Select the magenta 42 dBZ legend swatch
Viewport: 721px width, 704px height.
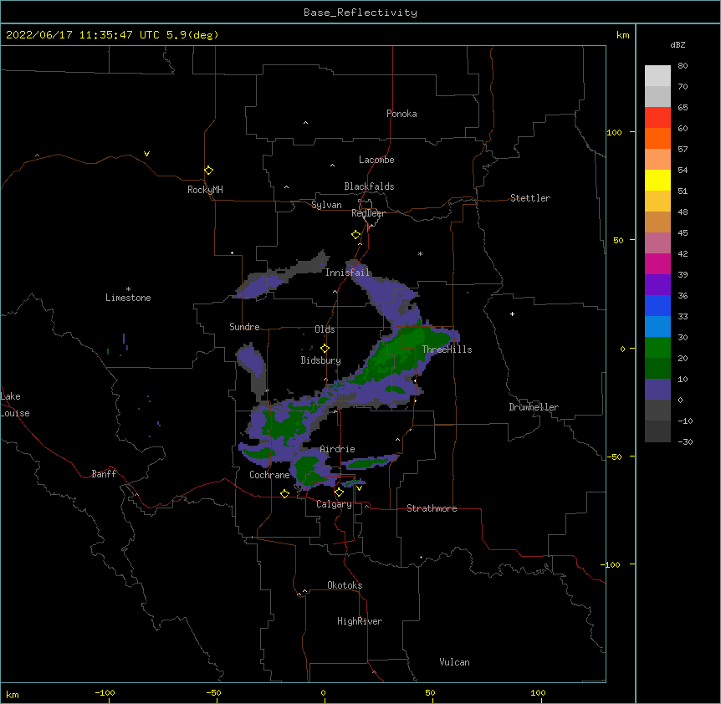click(657, 263)
